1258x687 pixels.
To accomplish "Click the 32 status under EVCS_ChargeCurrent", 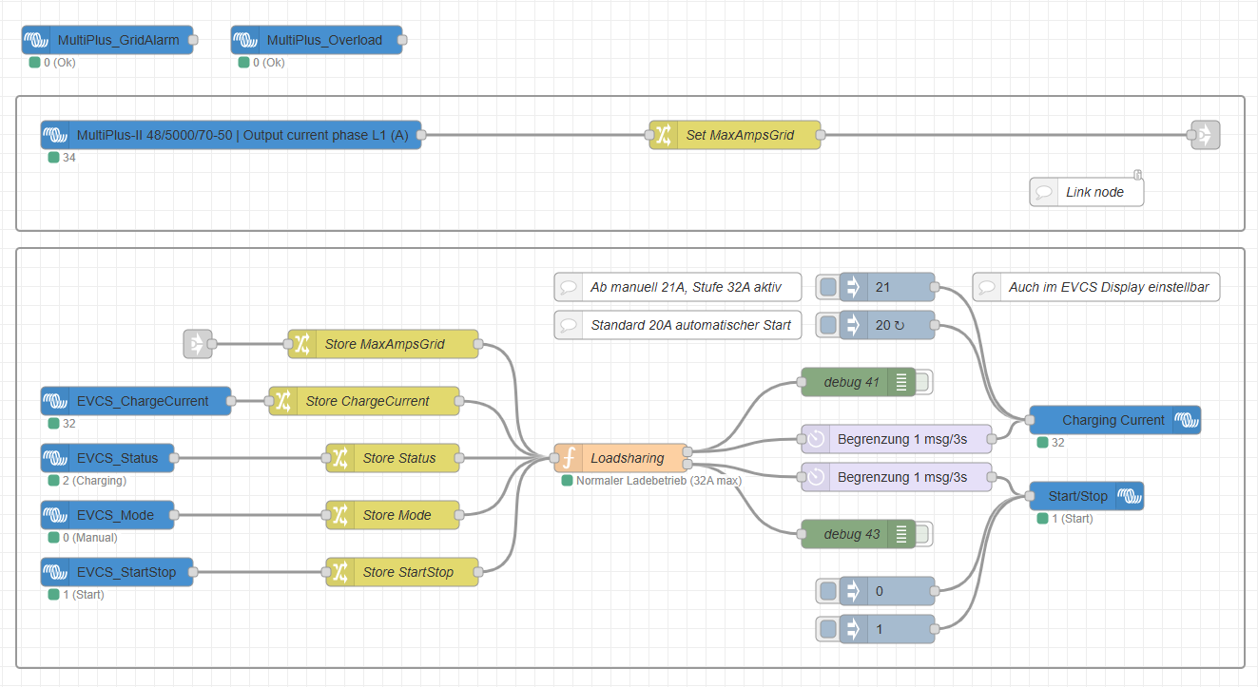I will 69,424.
